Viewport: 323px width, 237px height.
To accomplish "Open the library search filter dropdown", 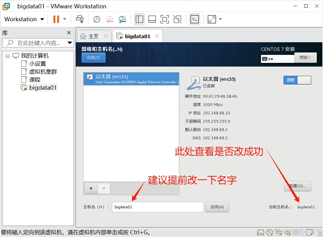I will 70,43.
